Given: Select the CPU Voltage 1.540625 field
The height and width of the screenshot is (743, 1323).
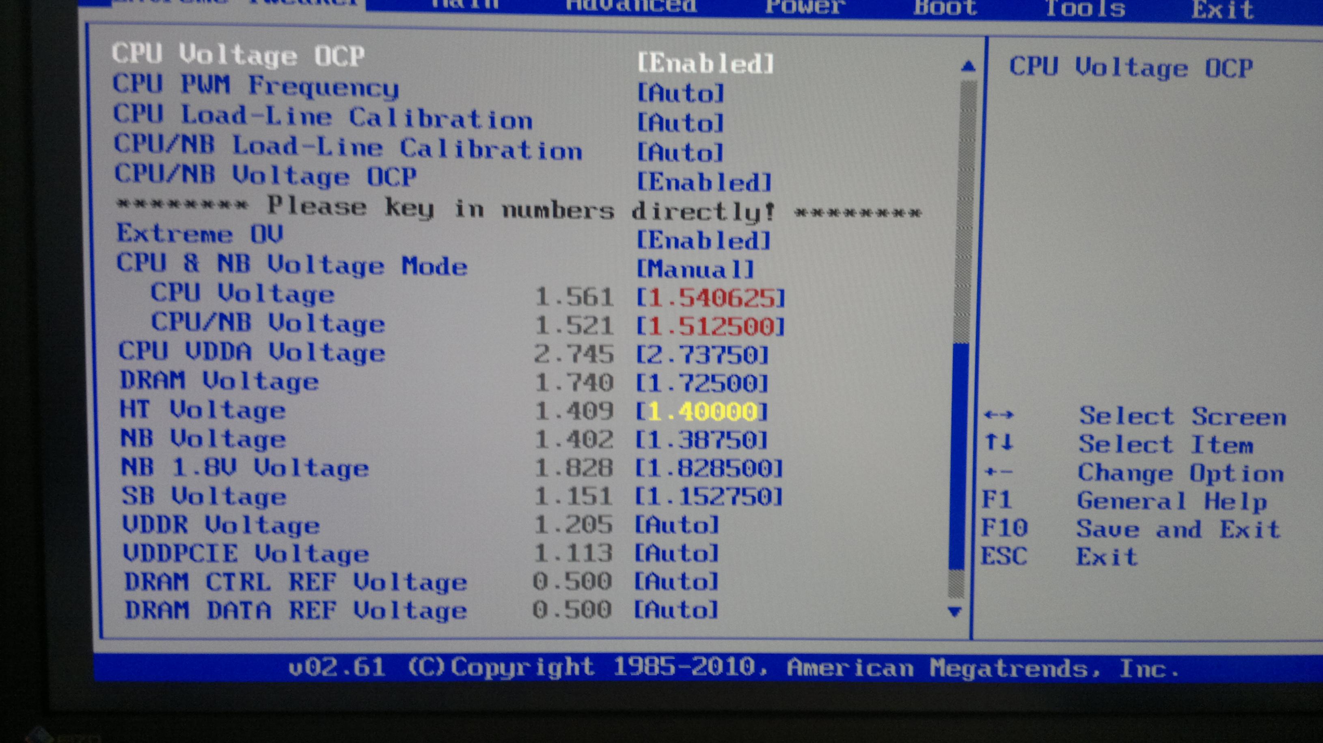Looking at the screenshot, I should [711, 298].
